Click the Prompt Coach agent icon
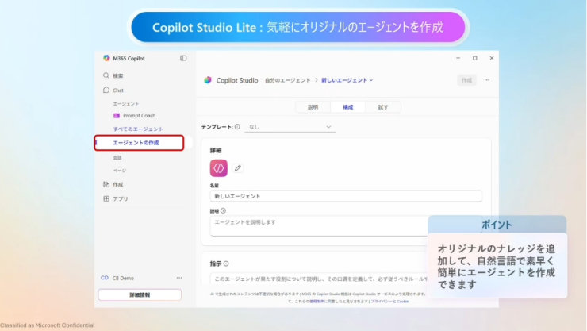This screenshot has height=331, width=587. [117, 116]
